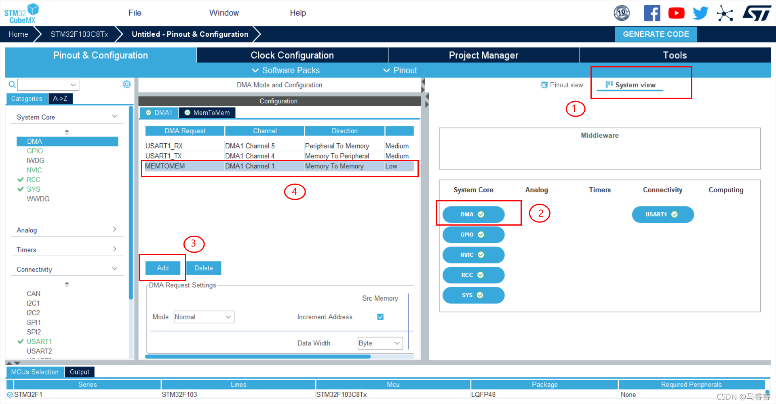776x404 pixels.
Task: Collapse the System Core category
Action: [x=115, y=117]
